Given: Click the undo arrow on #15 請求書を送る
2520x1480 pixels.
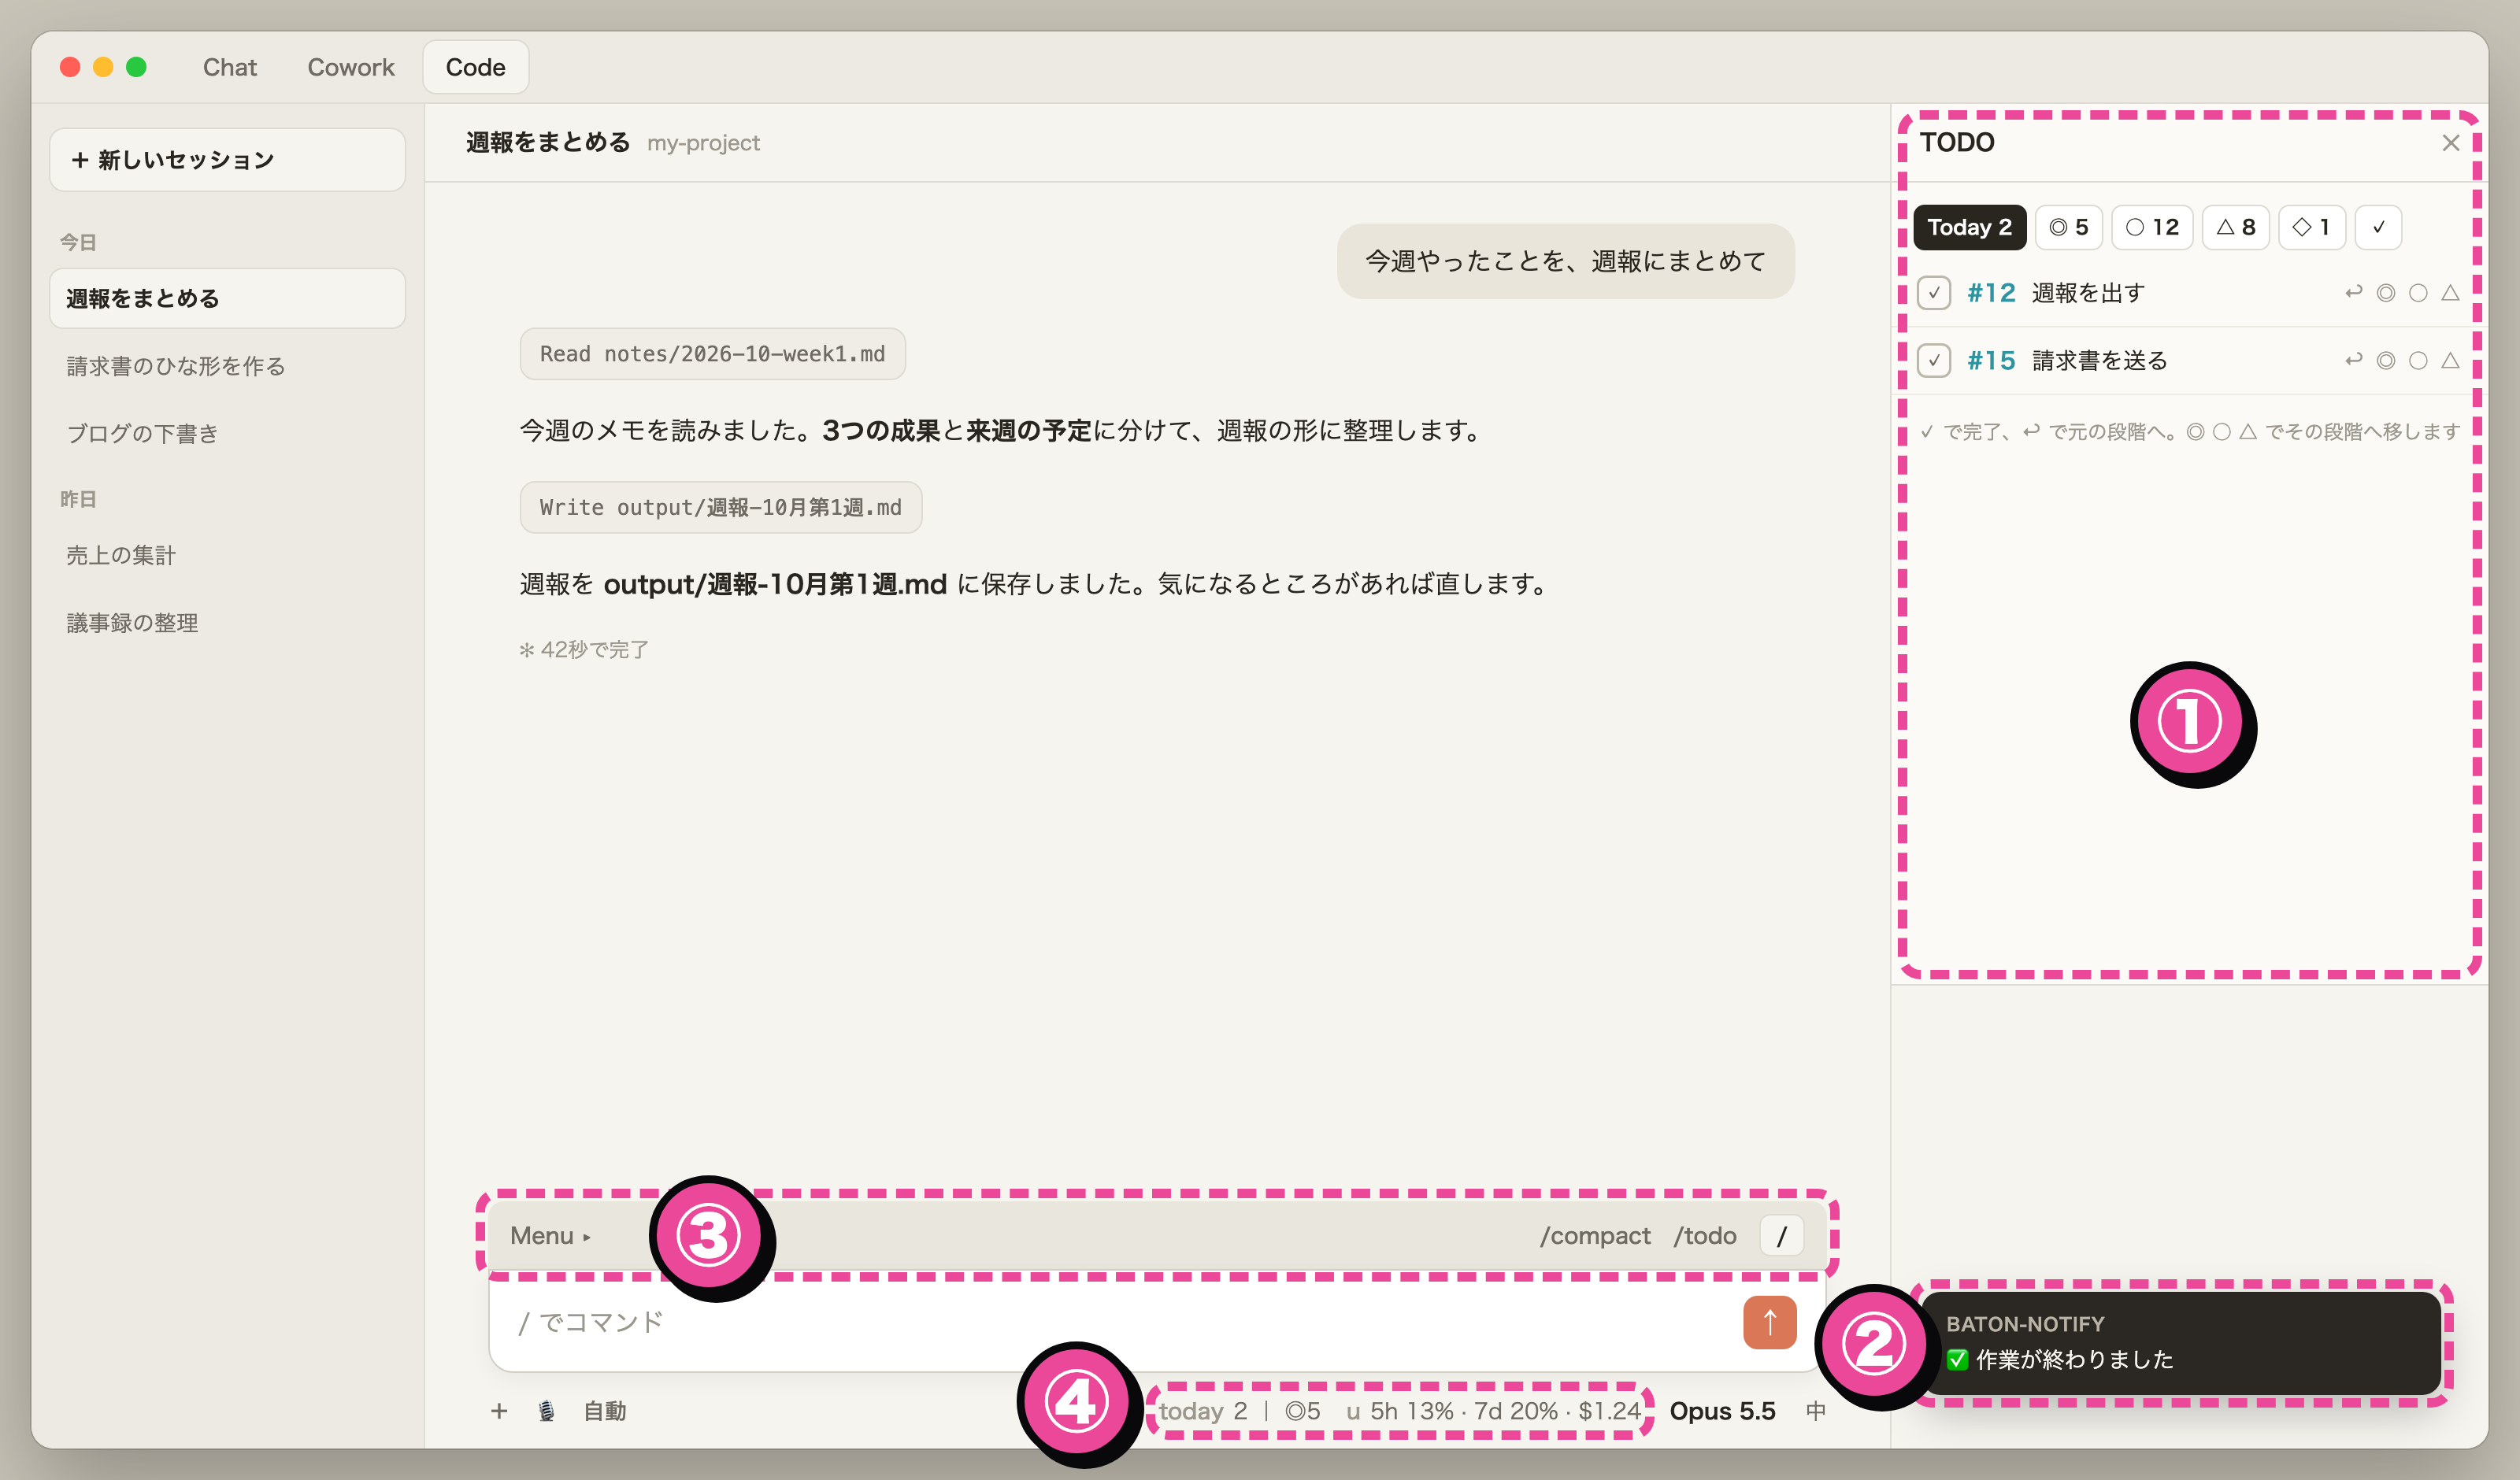Looking at the screenshot, I should 2353,360.
